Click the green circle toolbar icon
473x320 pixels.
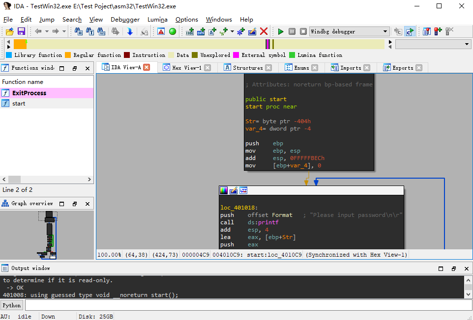173,31
